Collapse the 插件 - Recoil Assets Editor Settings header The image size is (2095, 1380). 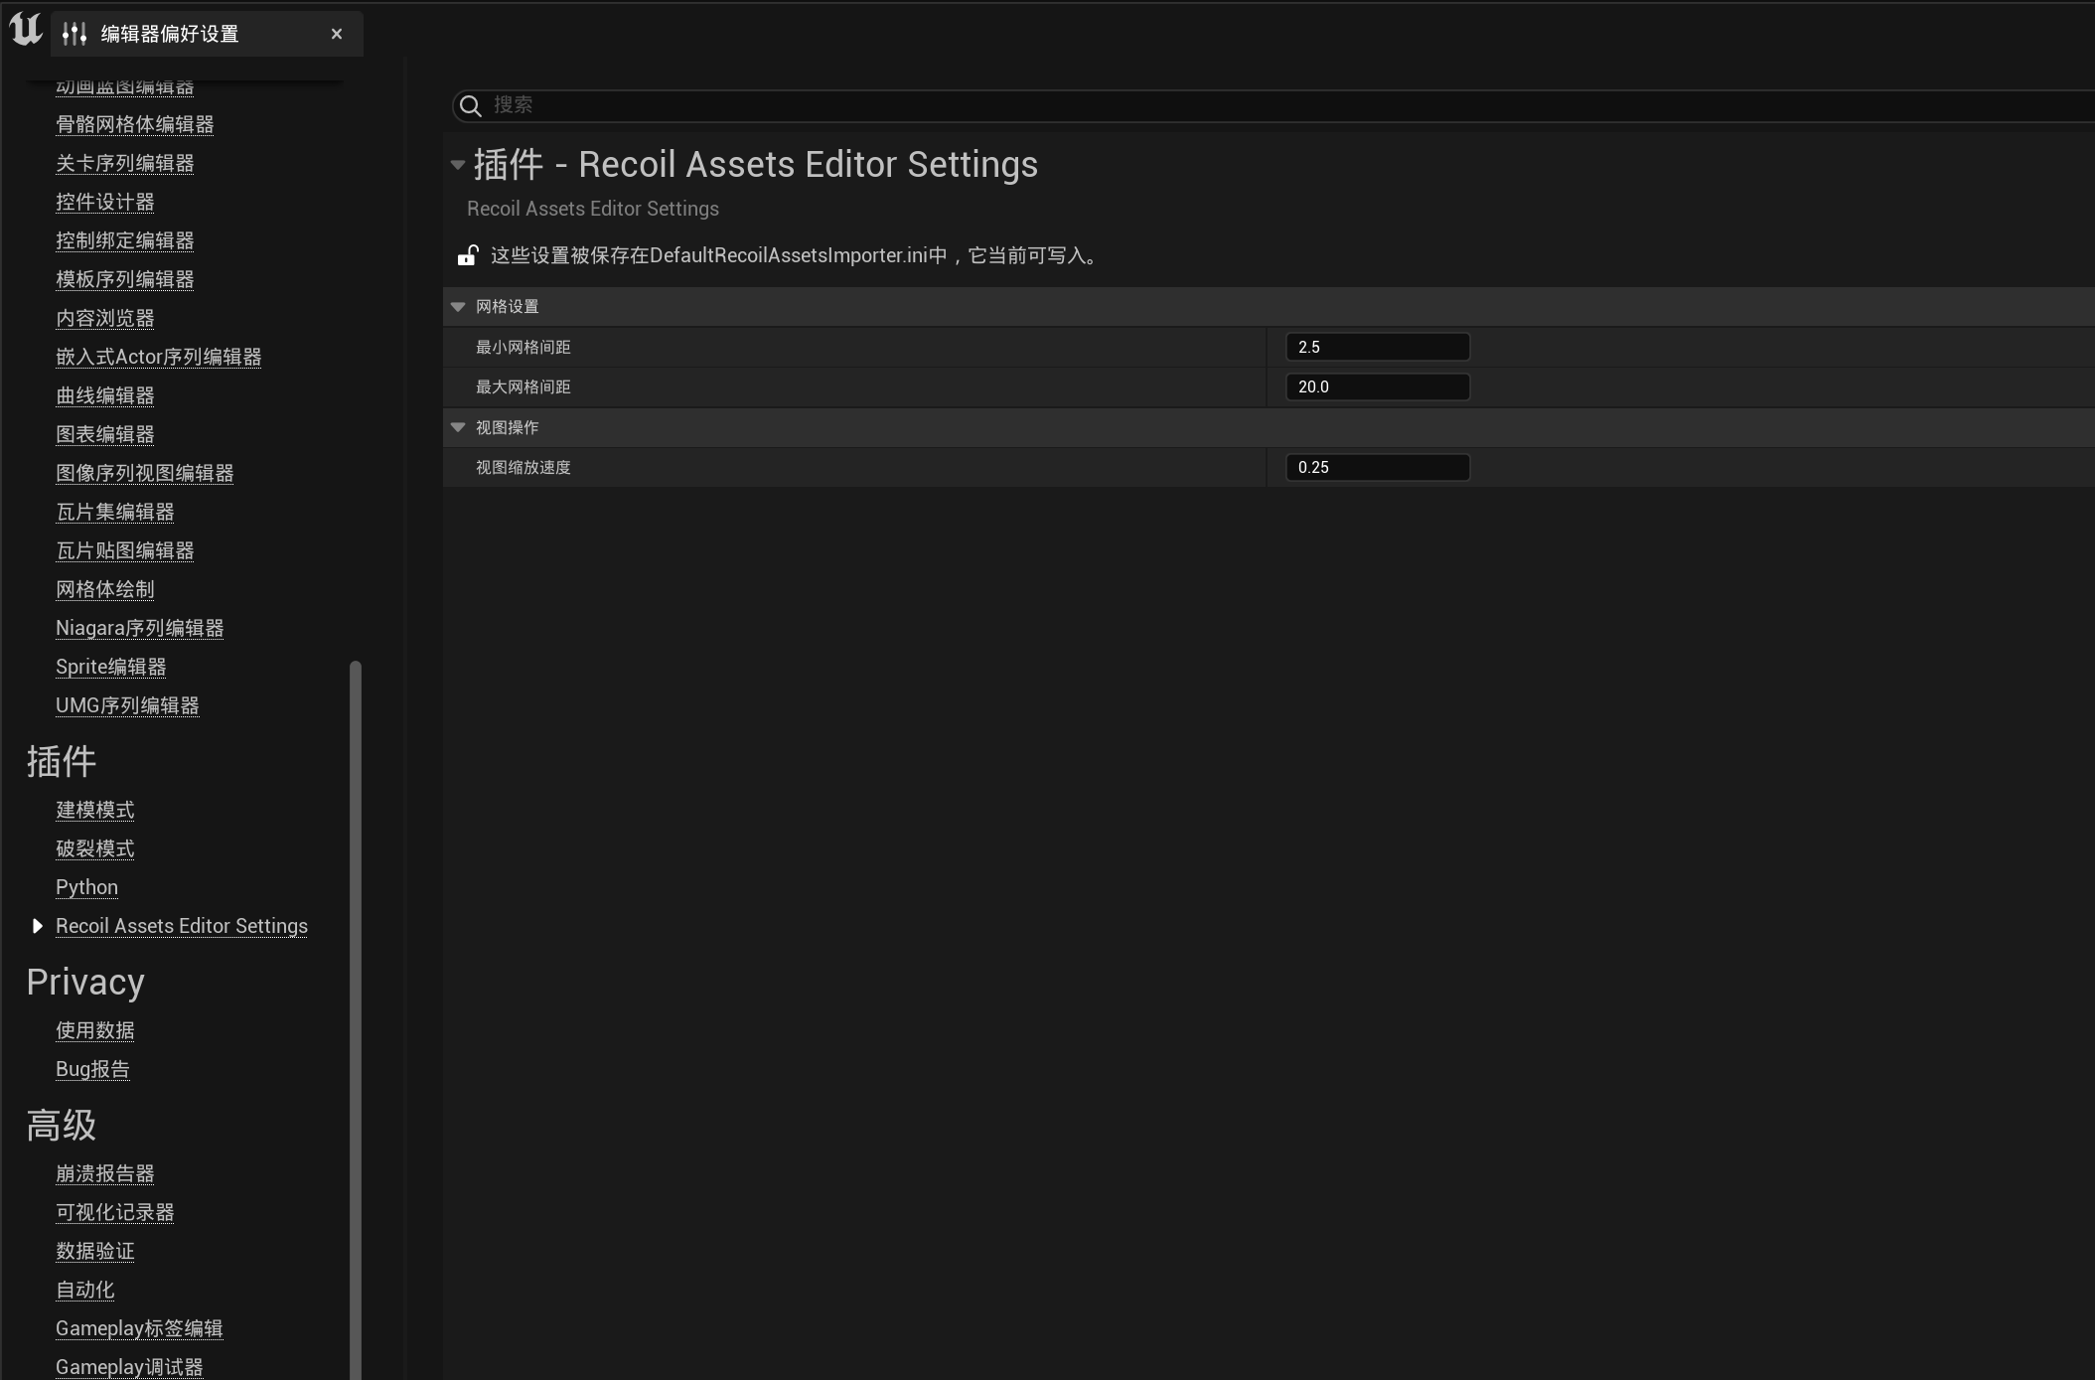[x=457, y=164]
